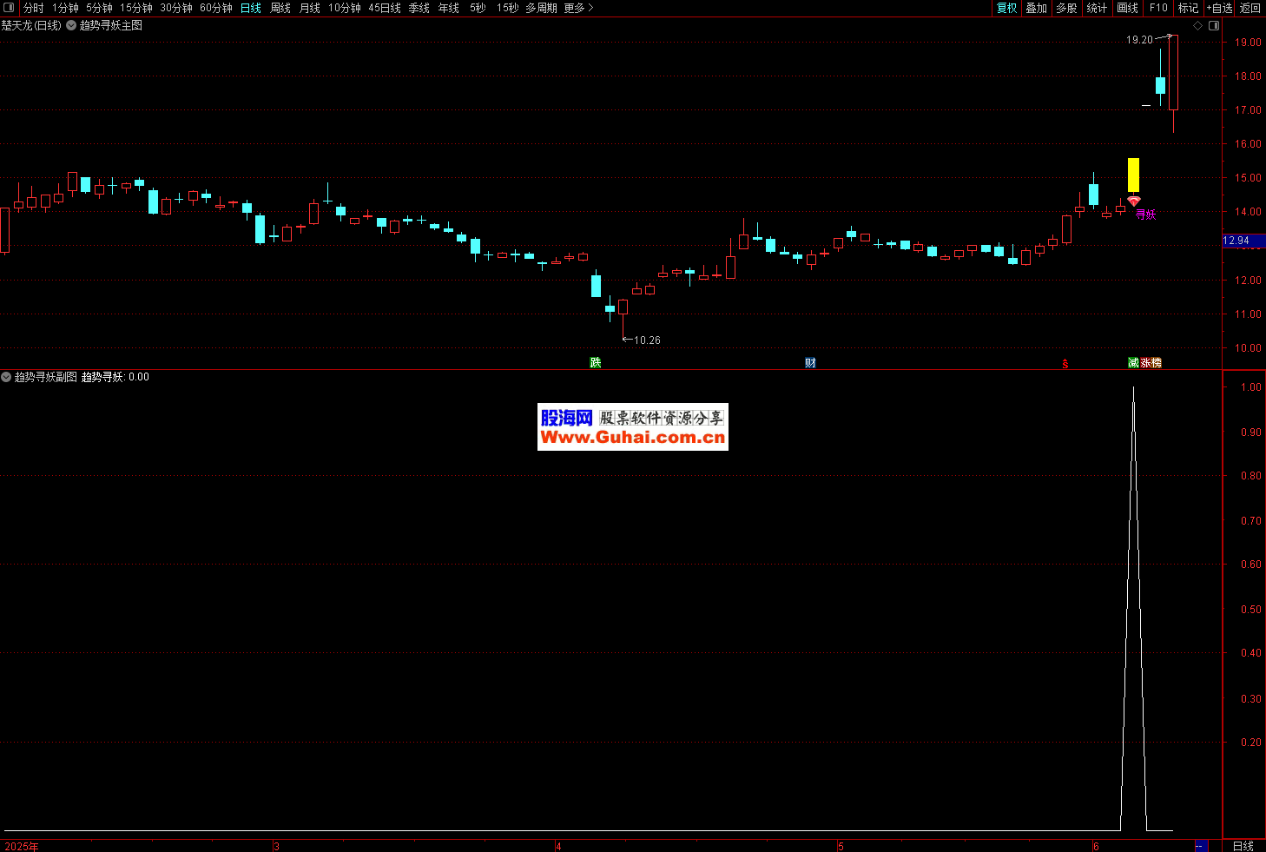Click the 多股 multi-stock button
This screenshot has height=852, width=1266.
coord(1066,8)
